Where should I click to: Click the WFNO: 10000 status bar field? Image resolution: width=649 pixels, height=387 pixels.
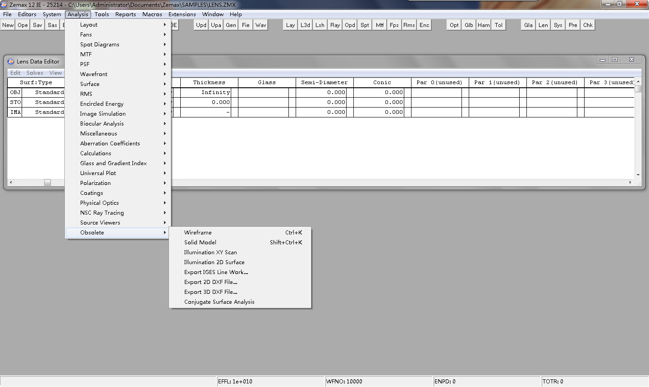coord(379,382)
